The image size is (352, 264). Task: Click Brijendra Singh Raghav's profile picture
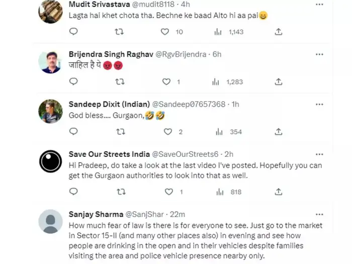pyautogui.click(x=50, y=62)
